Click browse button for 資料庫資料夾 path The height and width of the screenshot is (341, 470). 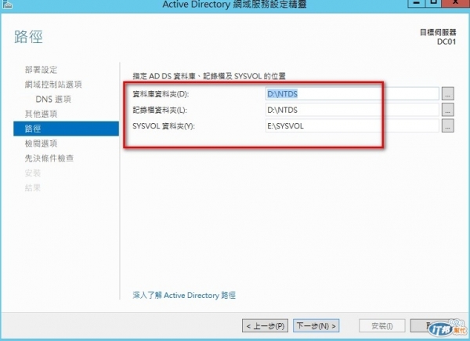click(447, 94)
